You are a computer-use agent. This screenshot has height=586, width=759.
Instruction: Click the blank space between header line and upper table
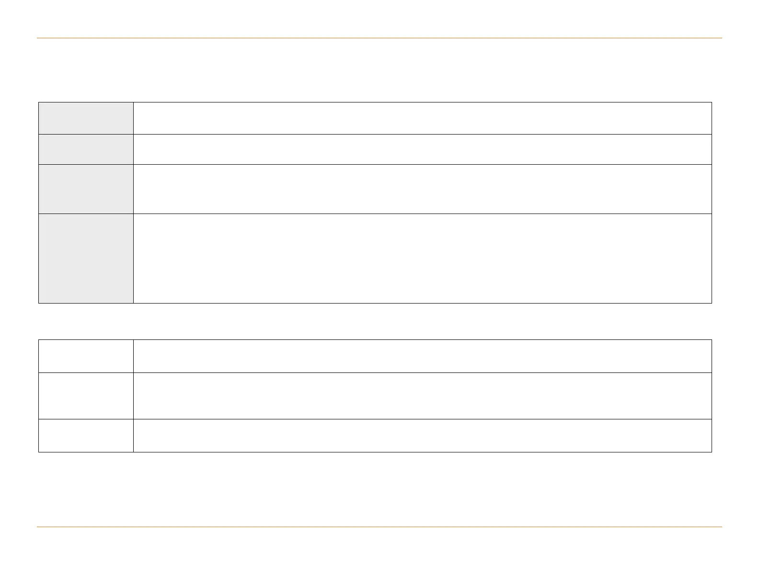379,70
